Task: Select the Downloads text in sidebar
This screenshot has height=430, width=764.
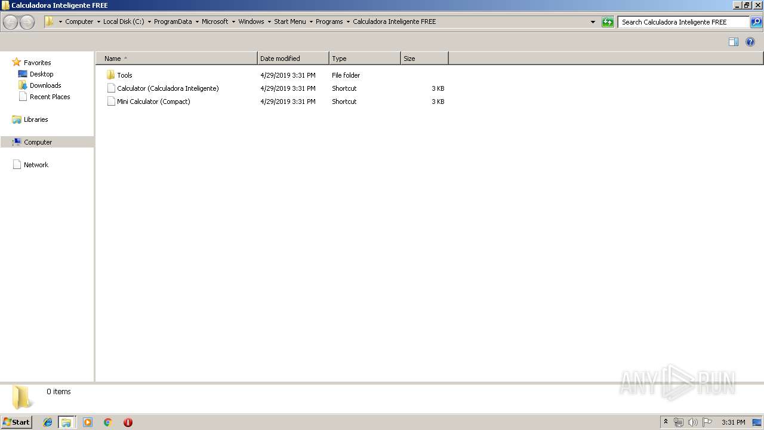Action: (45, 85)
